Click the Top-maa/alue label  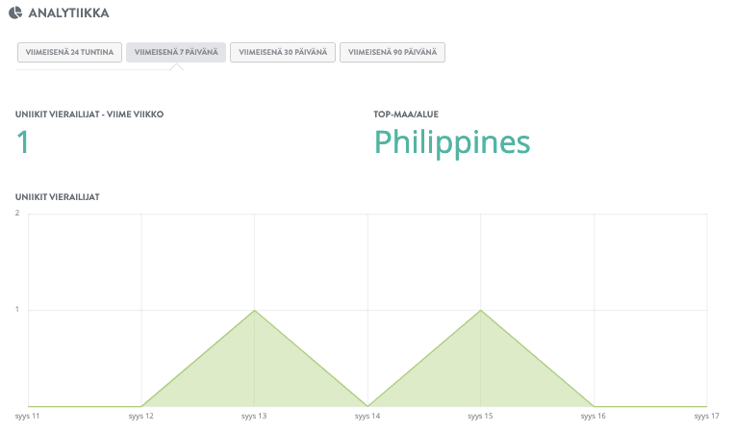pos(407,114)
